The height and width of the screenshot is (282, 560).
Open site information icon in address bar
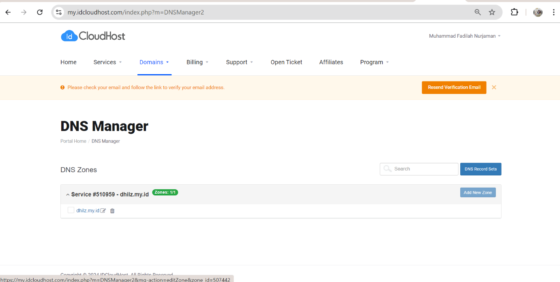pos(59,12)
